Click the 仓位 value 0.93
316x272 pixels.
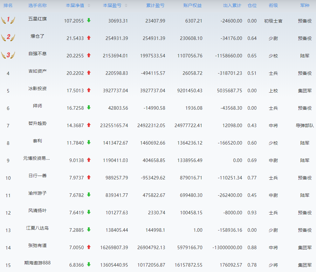[252, 213]
